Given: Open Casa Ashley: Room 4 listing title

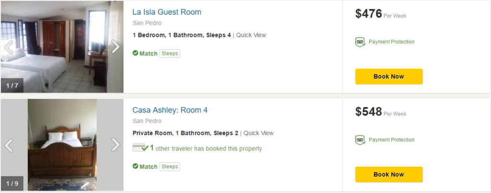Looking at the screenshot, I should 170,110.
